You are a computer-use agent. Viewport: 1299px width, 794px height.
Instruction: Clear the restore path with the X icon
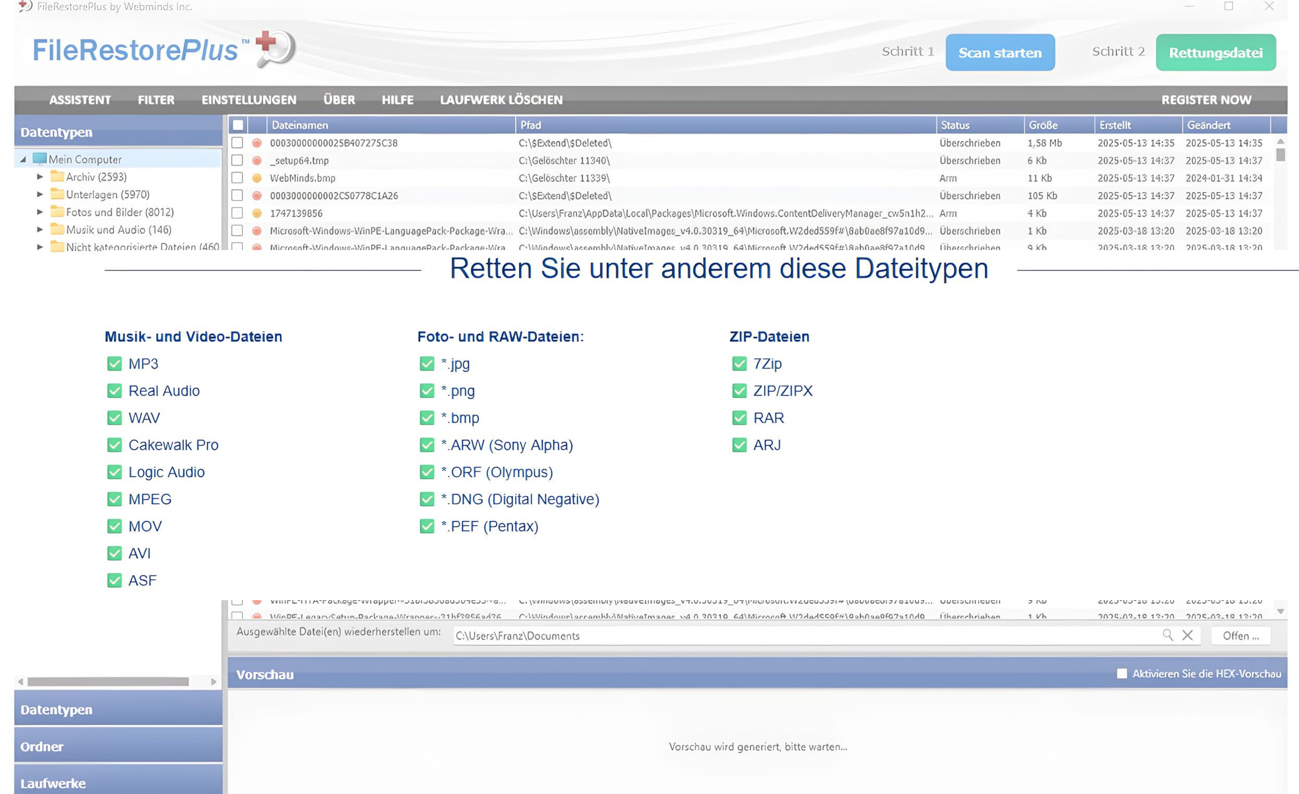click(1187, 635)
